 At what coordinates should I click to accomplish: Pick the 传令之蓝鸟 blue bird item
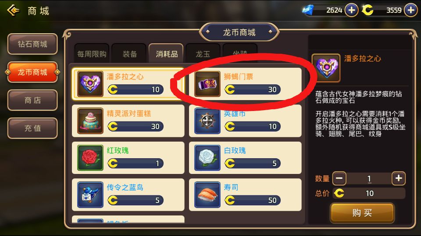pos(128,194)
